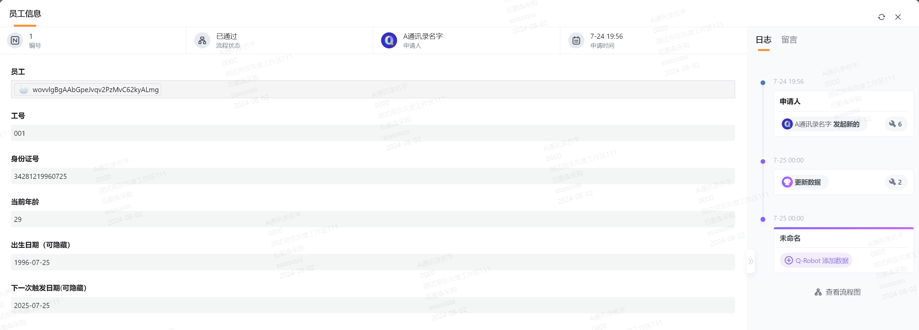Click the 身份证号 field value
The width and height of the screenshot is (919, 330).
pos(373,176)
